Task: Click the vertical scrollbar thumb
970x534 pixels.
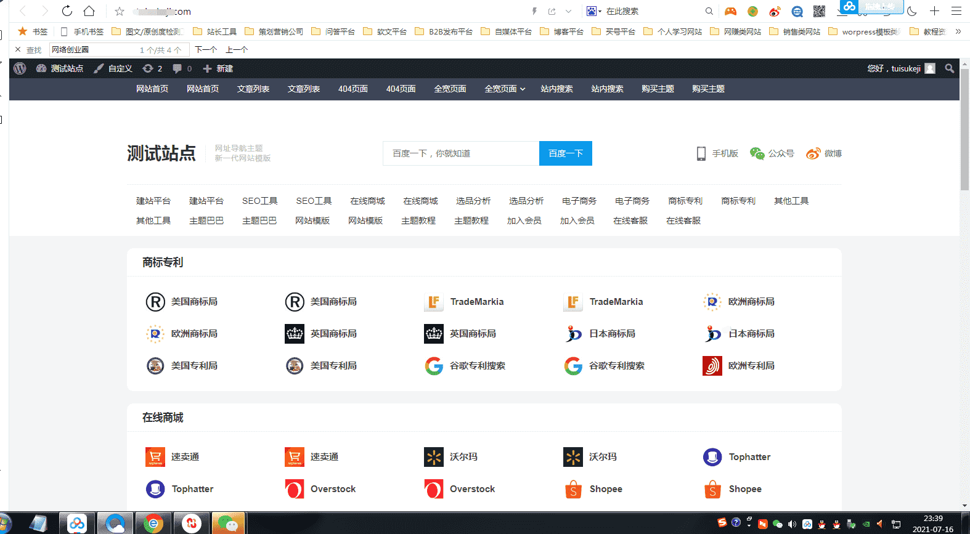Action: pyautogui.click(x=964, y=129)
